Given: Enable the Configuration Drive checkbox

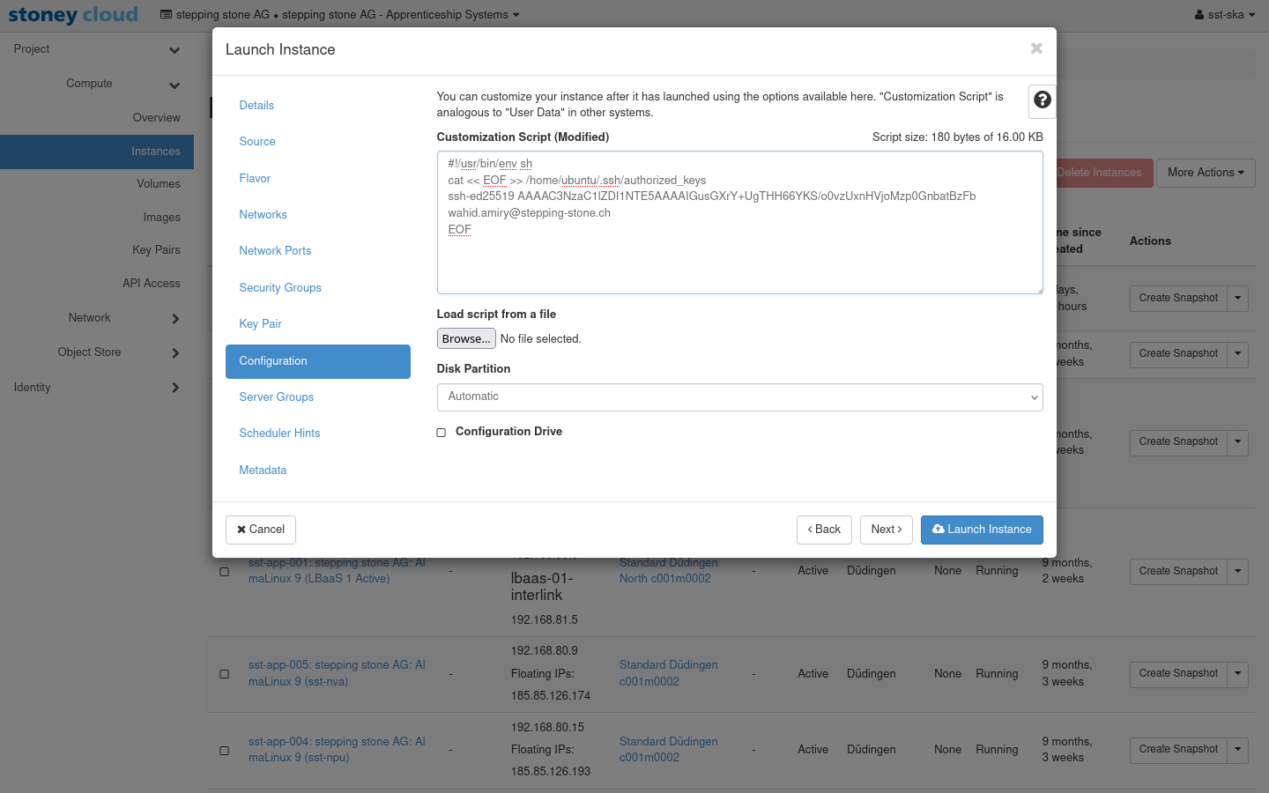Looking at the screenshot, I should point(442,433).
